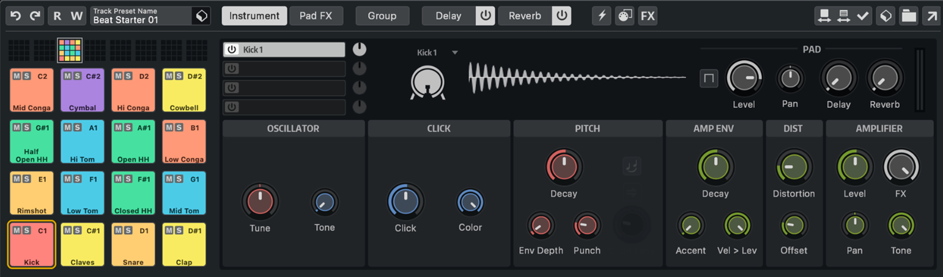Click the Click Color knob

pos(470,203)
